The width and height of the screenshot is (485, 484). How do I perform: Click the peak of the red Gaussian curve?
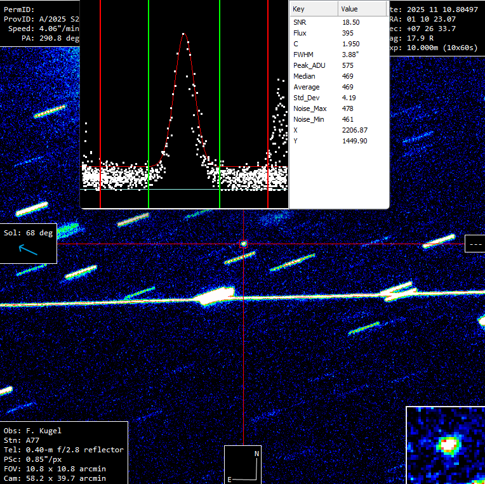(184, 34)
